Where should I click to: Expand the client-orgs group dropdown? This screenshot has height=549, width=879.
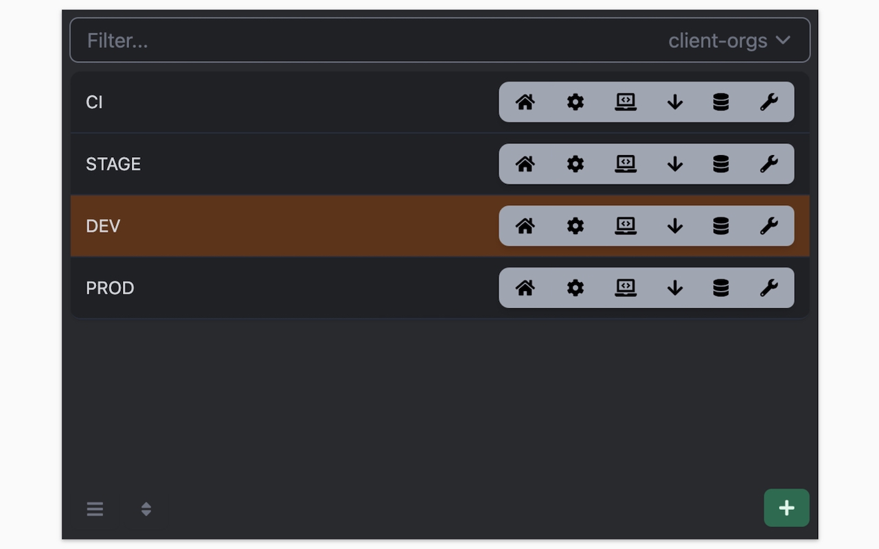tap(729, 40)
